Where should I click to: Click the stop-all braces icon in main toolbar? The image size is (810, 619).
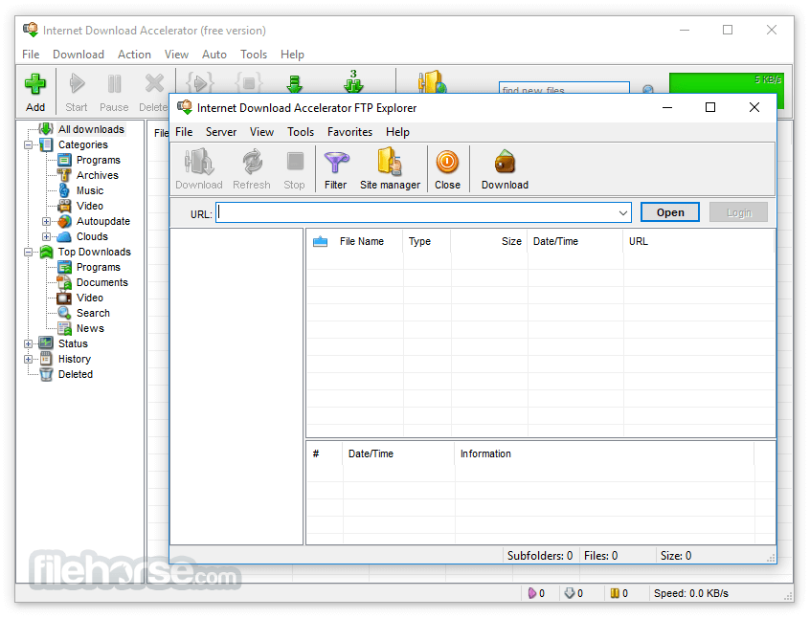pos(249,82)
